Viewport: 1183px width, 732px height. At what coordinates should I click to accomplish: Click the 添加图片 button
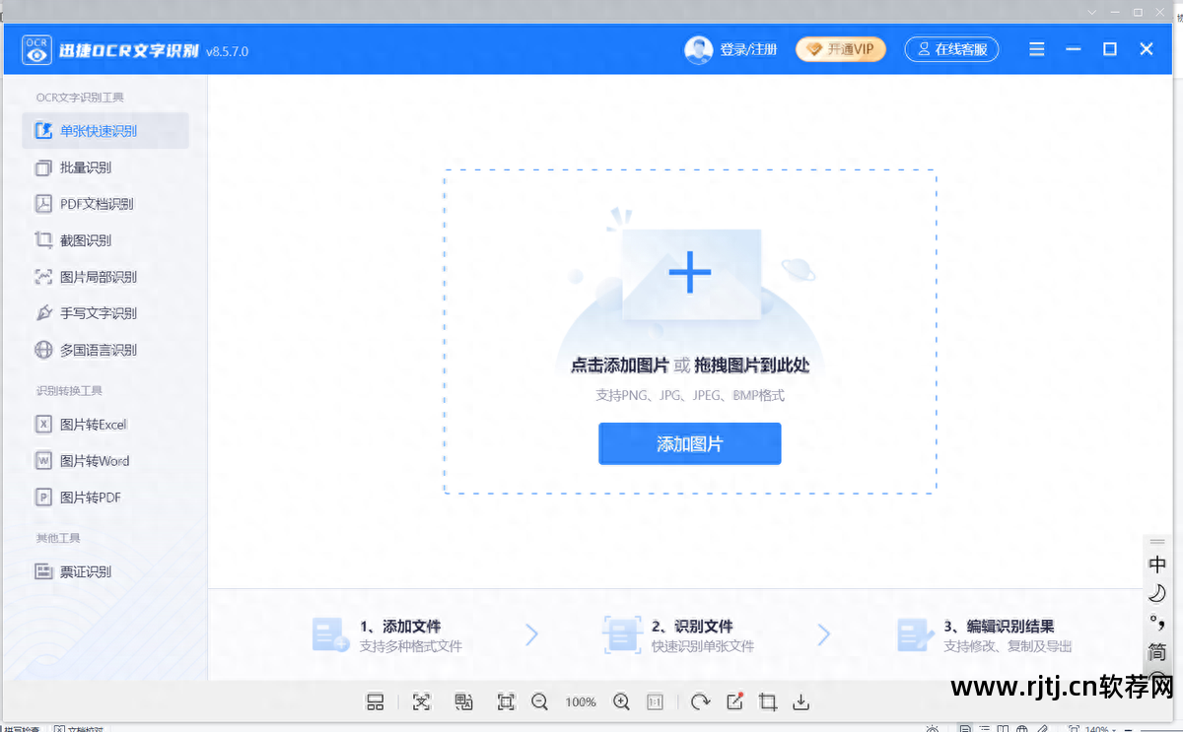[690, 443]
